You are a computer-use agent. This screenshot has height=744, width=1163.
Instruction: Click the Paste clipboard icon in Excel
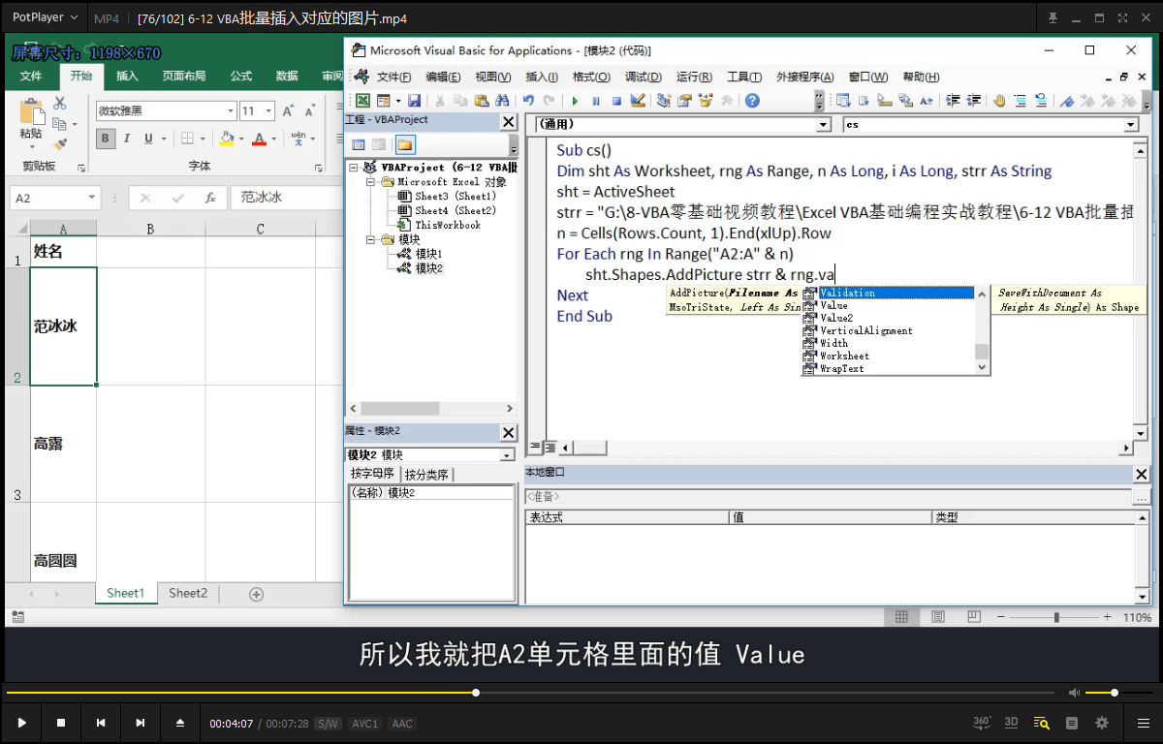[31, 110]
